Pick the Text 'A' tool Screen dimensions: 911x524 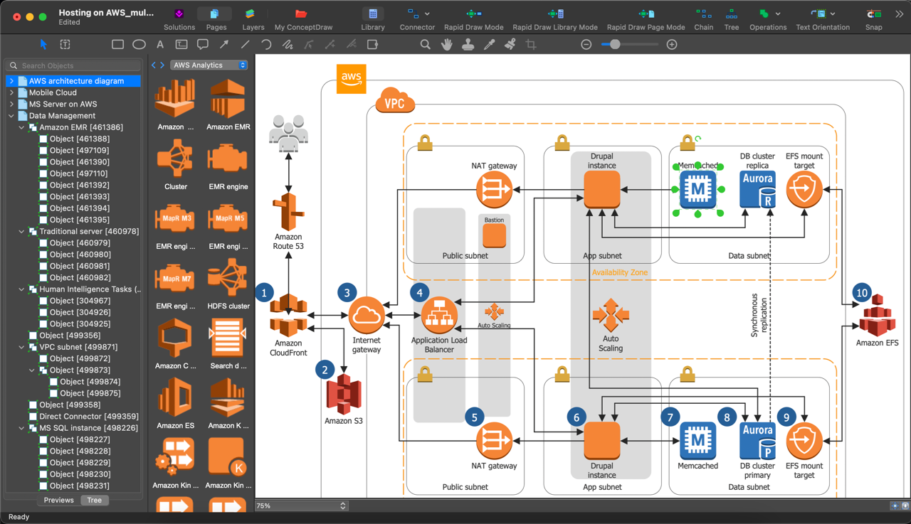coord(160,44)
